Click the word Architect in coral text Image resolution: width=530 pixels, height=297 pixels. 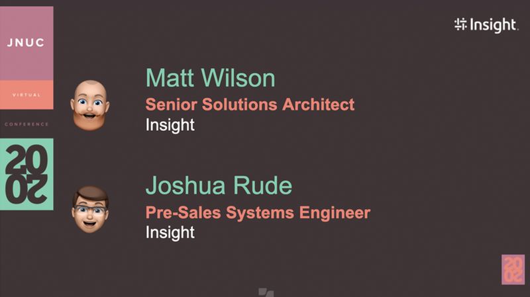click(319, 105)
